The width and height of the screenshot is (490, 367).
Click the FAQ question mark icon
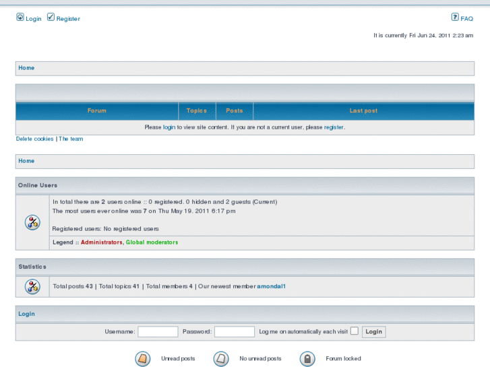pos(455,17)
